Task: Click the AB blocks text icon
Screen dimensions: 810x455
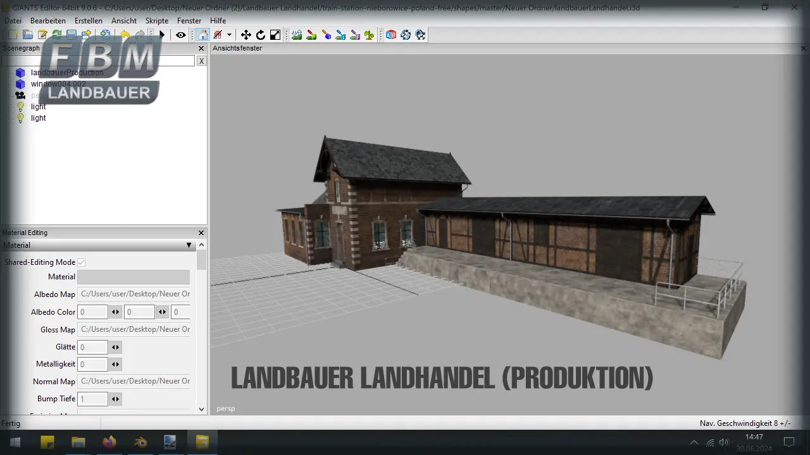Action: point(391,35)
